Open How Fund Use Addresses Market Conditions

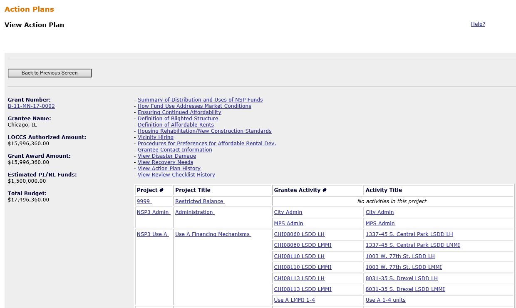point(194,106)
